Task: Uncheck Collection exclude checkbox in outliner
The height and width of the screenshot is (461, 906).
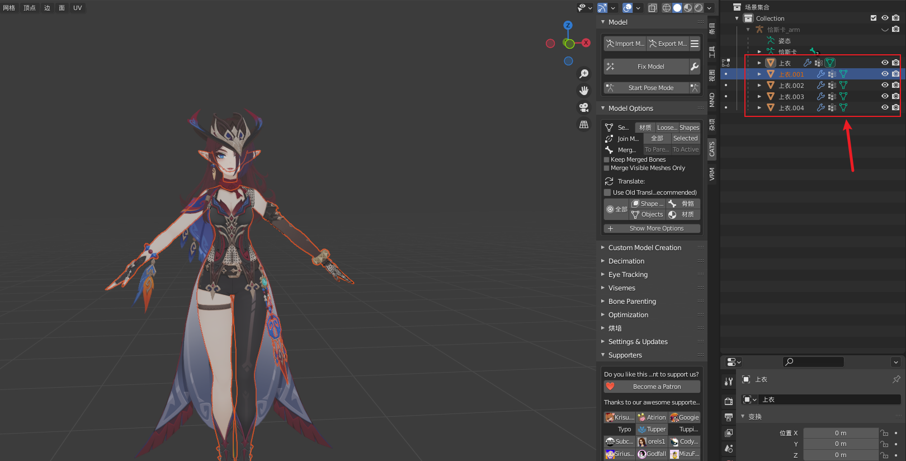Action: click(x=874, y=18)
